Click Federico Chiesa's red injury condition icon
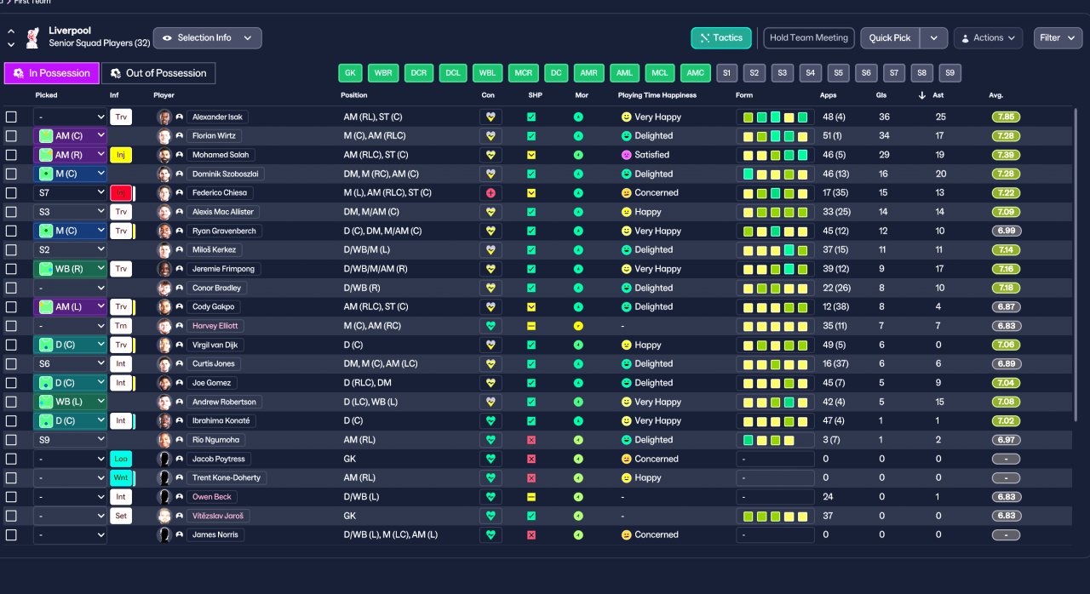1090x594 pixels. (490, 193)
